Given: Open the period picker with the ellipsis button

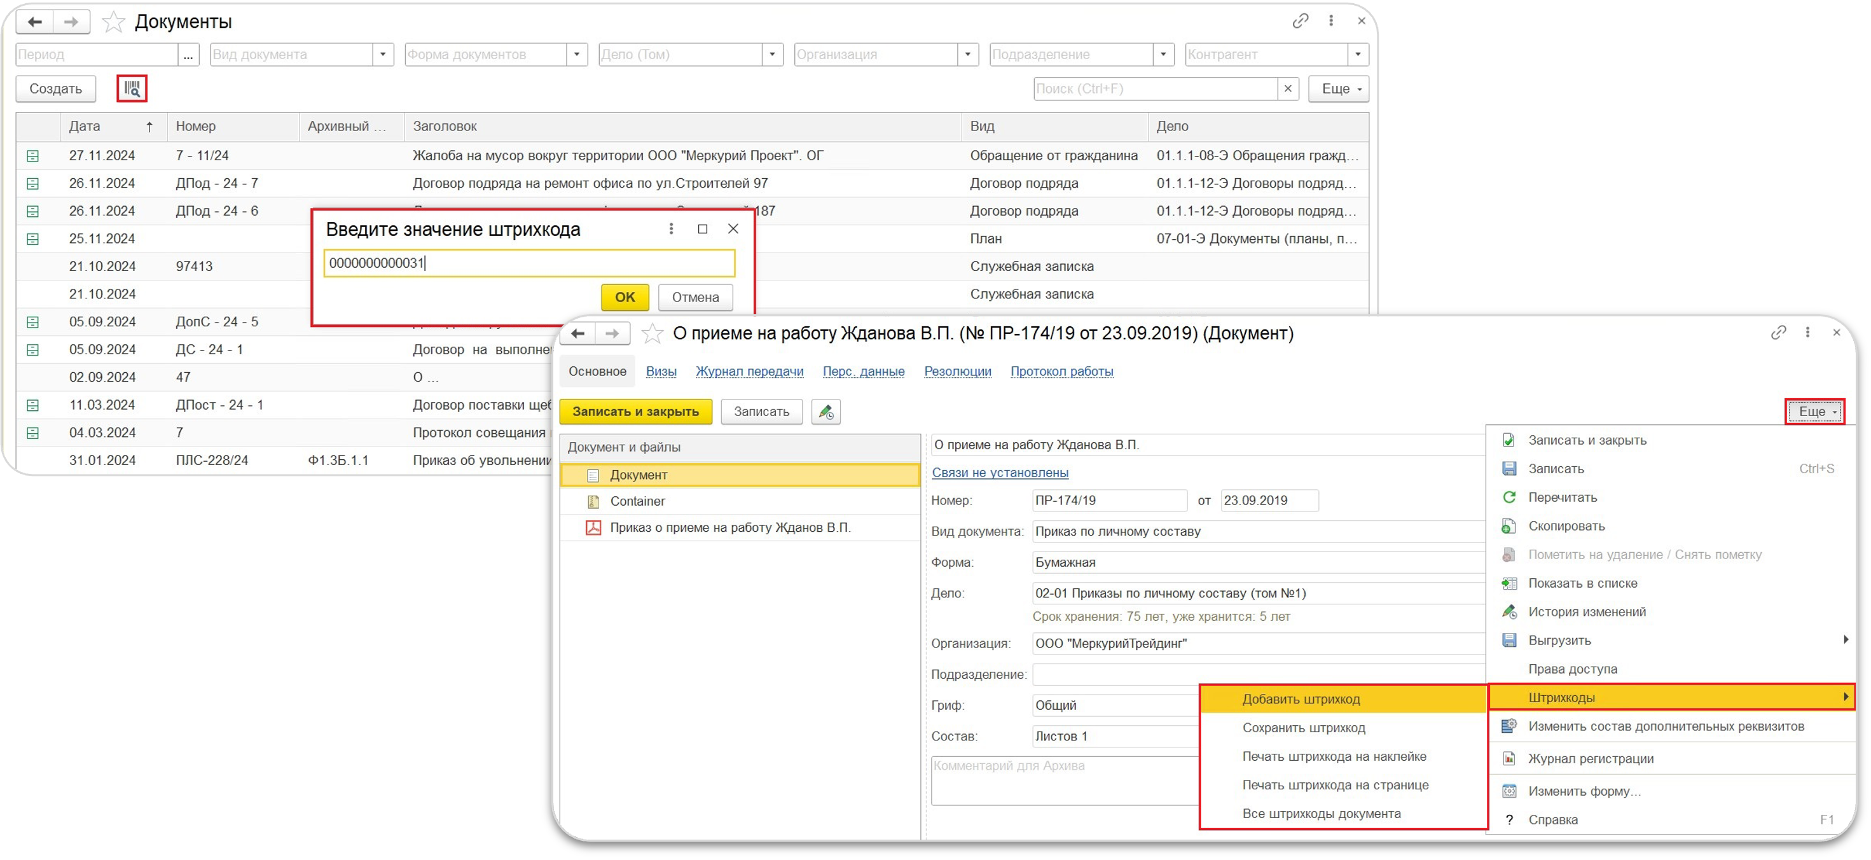Looking at the screenshot, I should [188, 55].
